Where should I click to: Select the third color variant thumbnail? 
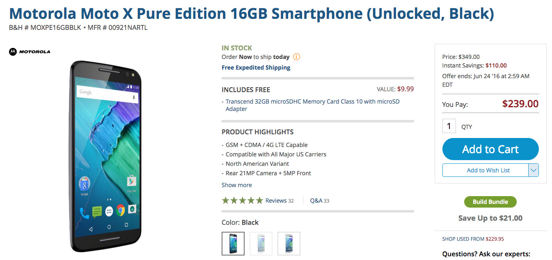coord(289,244)
